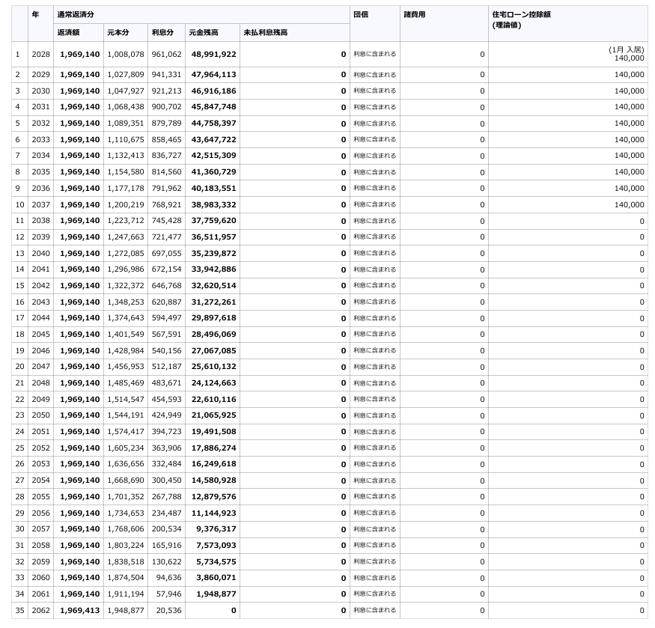The image size is (655, 628).
Task: Select the 未払利息残高 column header
Action: (x=266, y=33)
